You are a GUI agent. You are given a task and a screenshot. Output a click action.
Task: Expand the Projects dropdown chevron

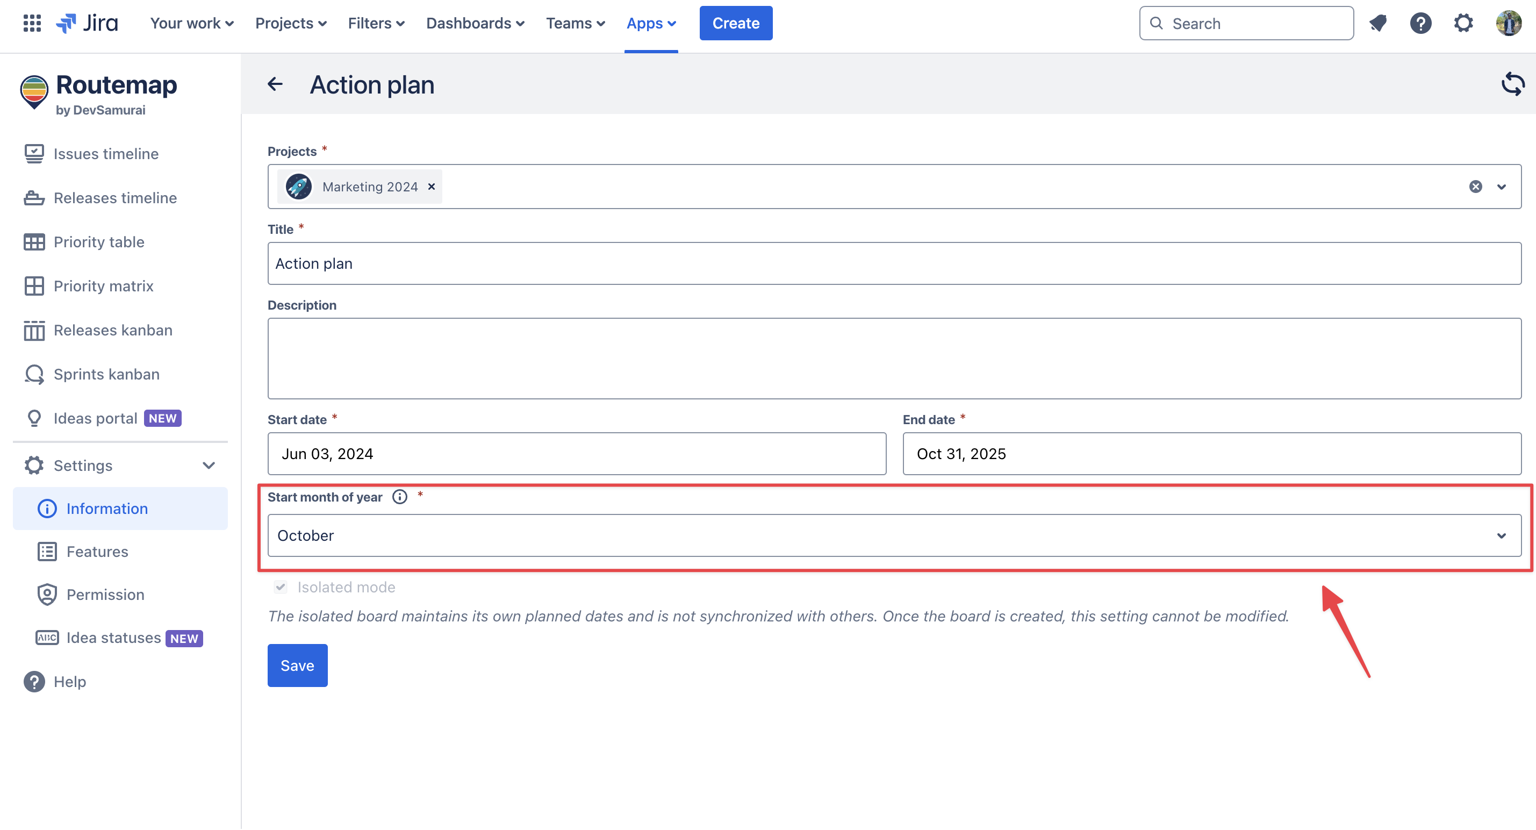click(x=1502, y=187)
